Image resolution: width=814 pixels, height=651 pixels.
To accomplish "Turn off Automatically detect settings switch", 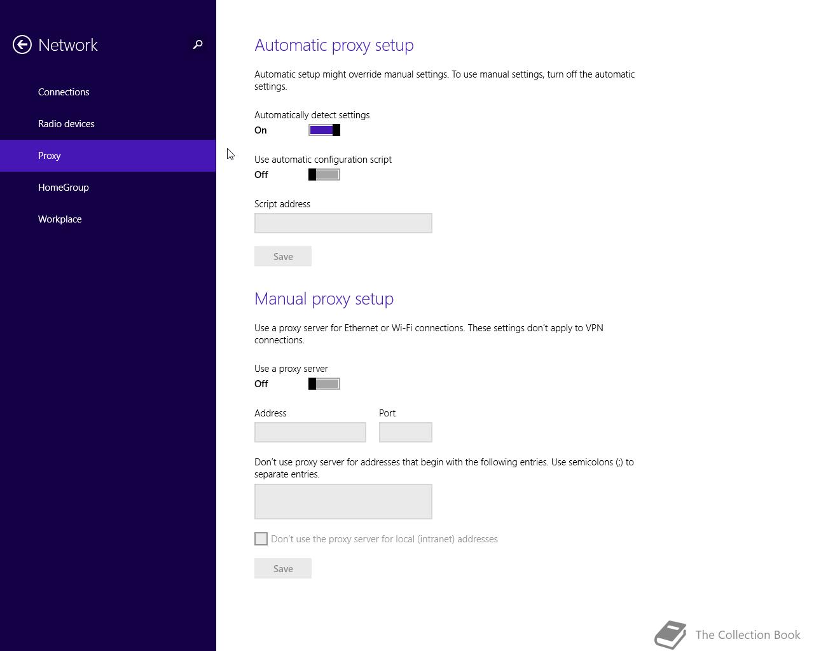I will (324, 130).
